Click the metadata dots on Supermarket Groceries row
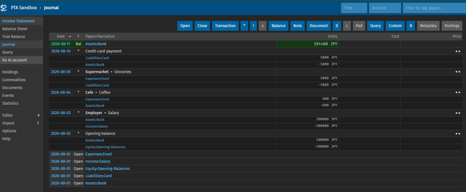This screenshot has width=466, height=192. (458, 72)
